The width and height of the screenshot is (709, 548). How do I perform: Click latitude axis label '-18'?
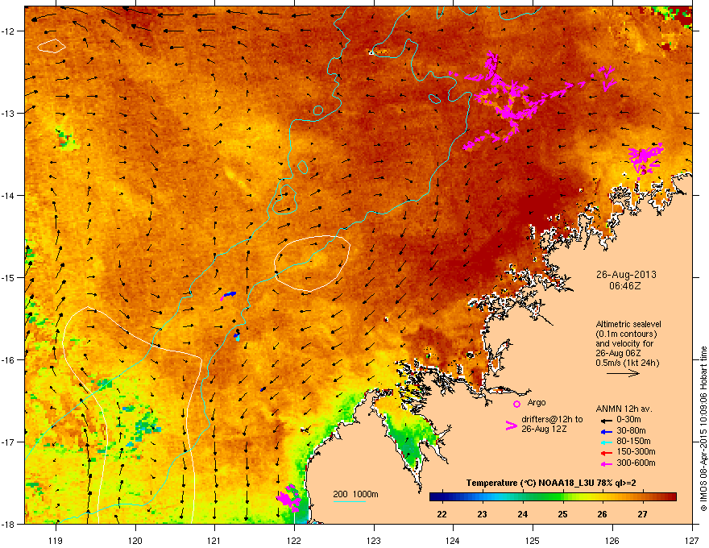click(8, 524)
